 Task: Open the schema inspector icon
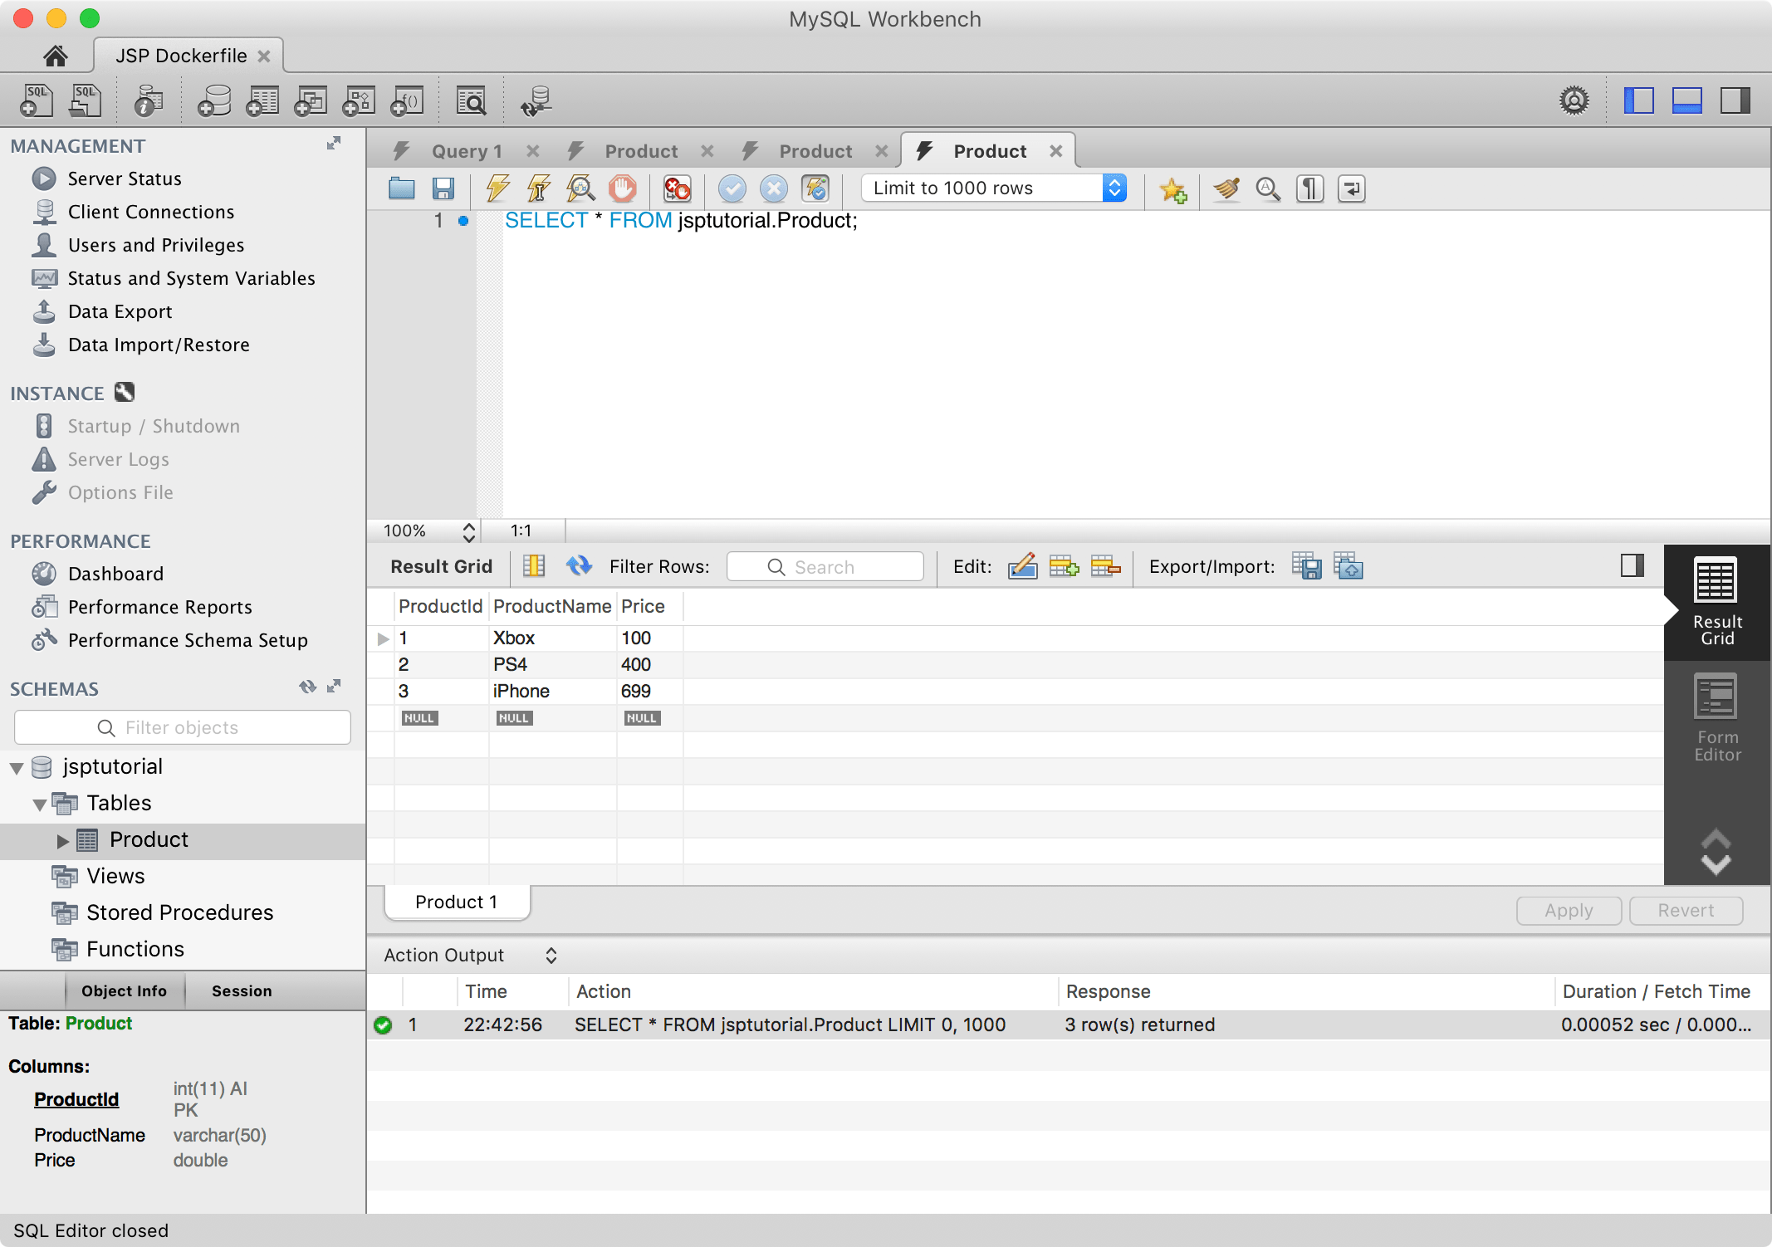[x=149, y=101]
